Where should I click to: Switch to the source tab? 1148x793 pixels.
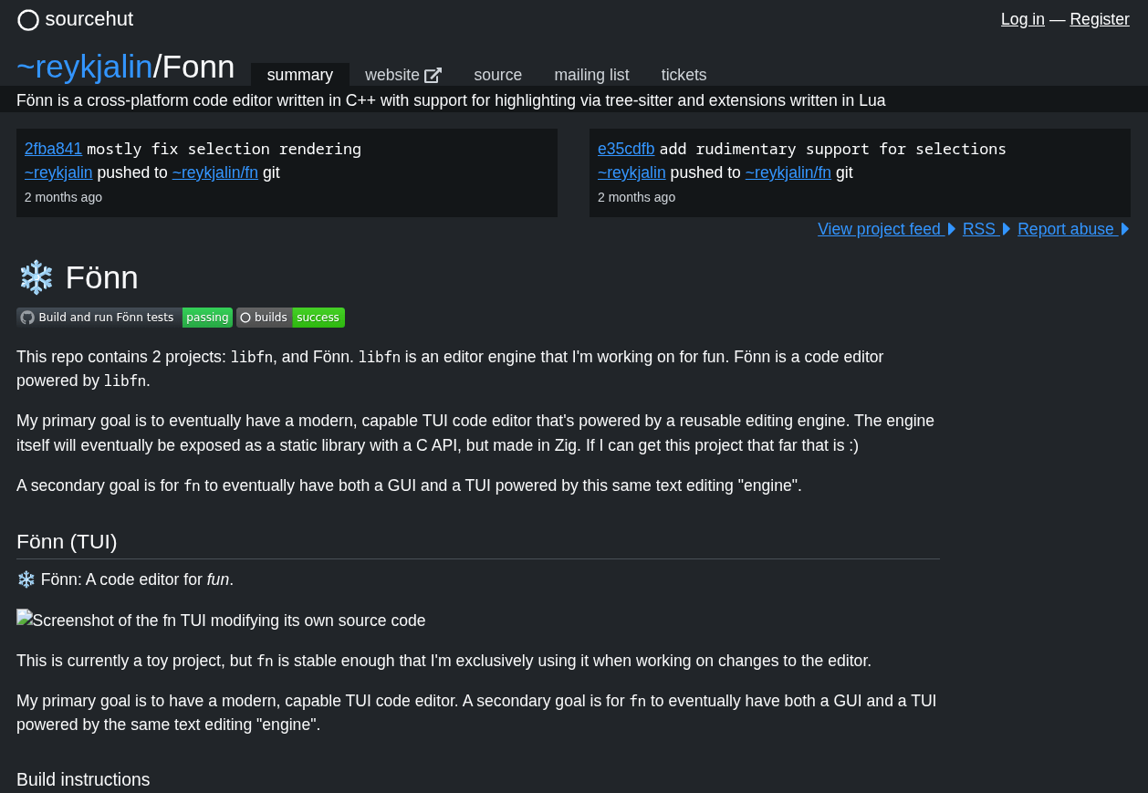click(497, 75)
